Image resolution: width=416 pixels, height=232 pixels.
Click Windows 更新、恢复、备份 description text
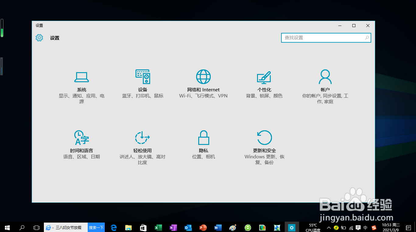tap(264, 160)
